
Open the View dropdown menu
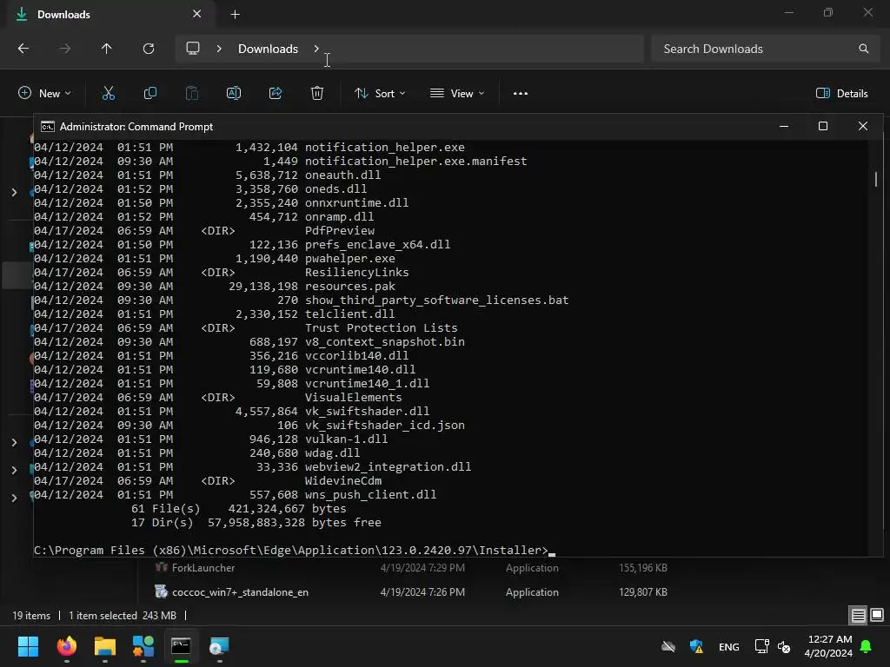(x=457, y=94)
